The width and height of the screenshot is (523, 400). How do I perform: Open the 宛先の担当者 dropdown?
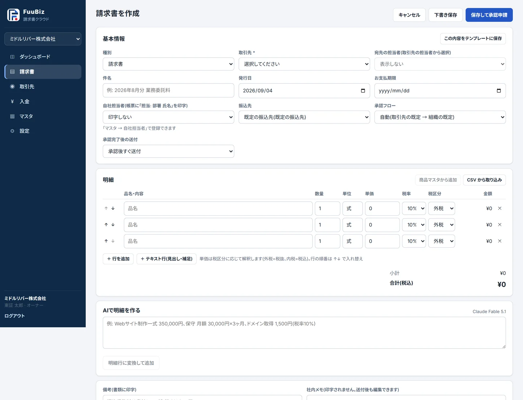click(440, 64)
